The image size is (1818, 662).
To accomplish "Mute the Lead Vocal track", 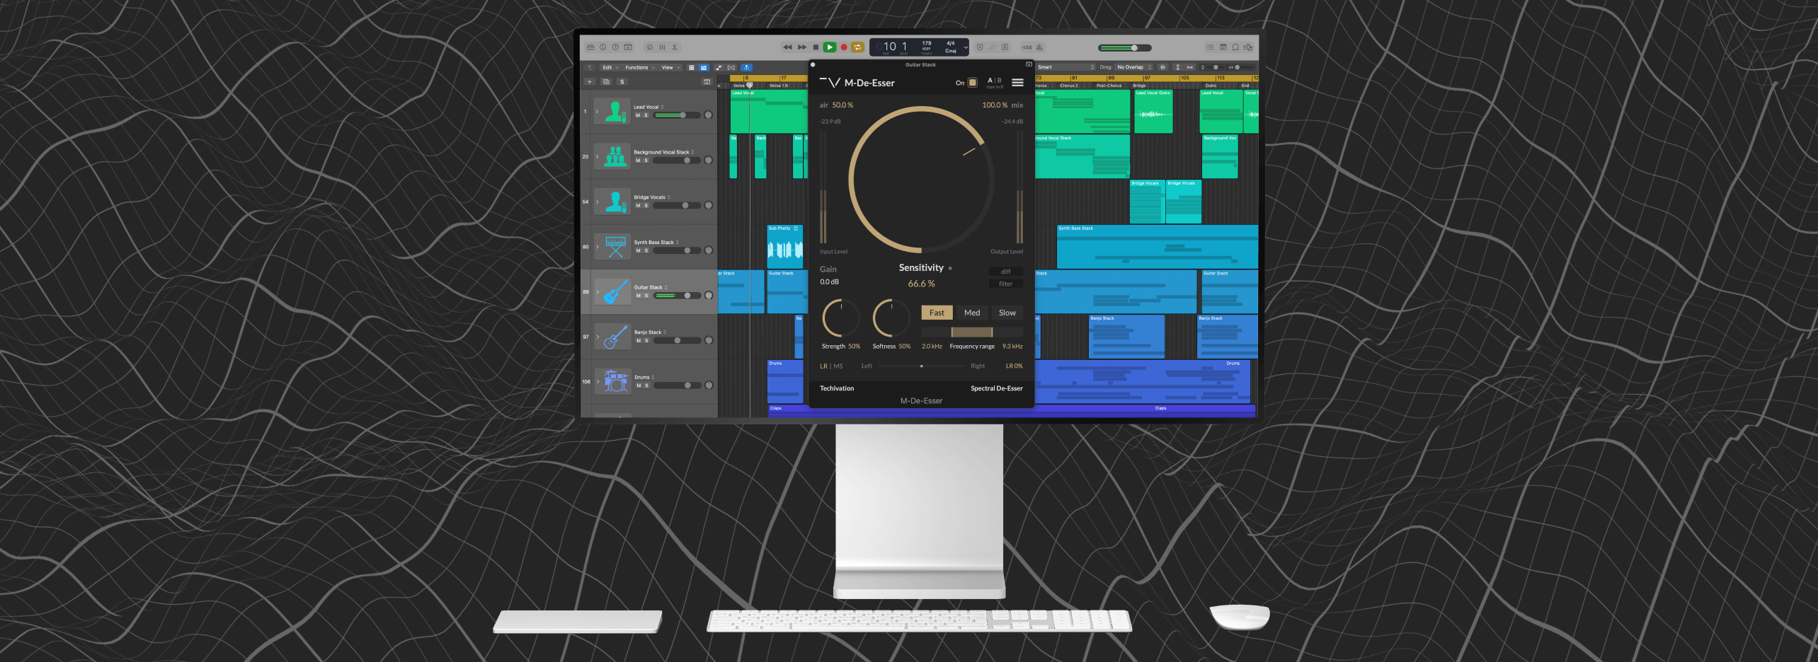I will click(638, 115).
